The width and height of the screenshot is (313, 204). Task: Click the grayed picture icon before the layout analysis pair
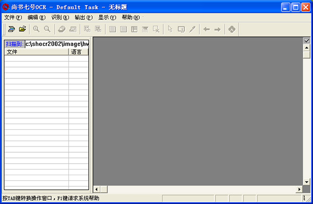pyautogui.click(x=73, y=29)
